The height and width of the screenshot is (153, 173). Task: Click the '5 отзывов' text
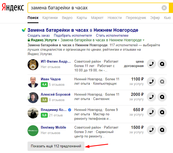tap(57, 85)
